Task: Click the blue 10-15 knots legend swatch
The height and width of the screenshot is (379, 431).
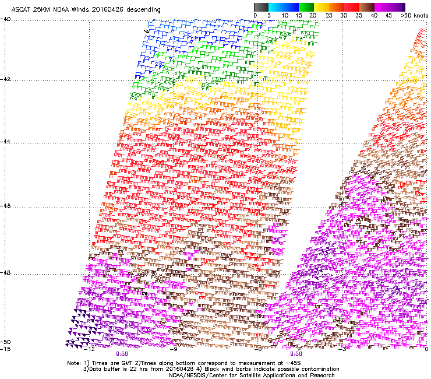Action: (291, 7)
